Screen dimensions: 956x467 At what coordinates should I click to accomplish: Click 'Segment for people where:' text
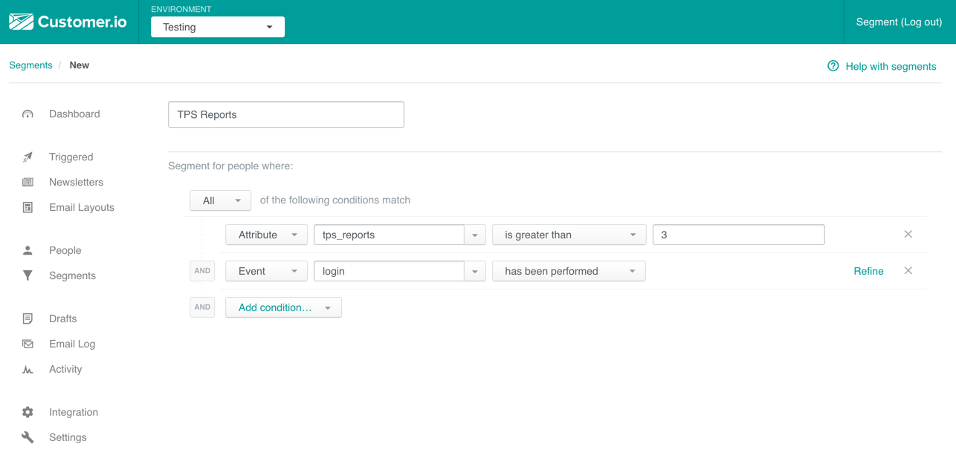(x=230, y=166)
